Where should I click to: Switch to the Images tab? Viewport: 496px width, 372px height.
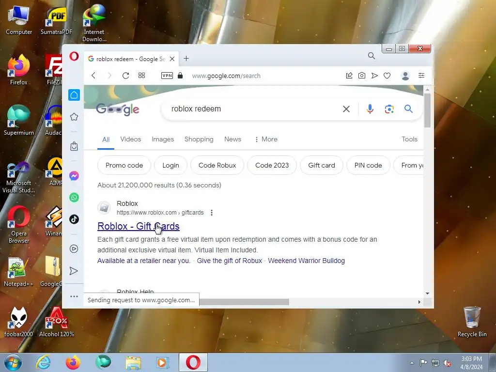tap(163, 139)
